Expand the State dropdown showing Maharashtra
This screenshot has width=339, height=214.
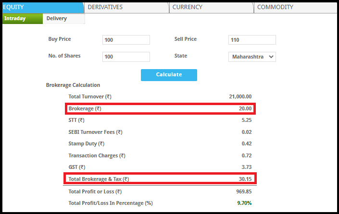point(252,57)
